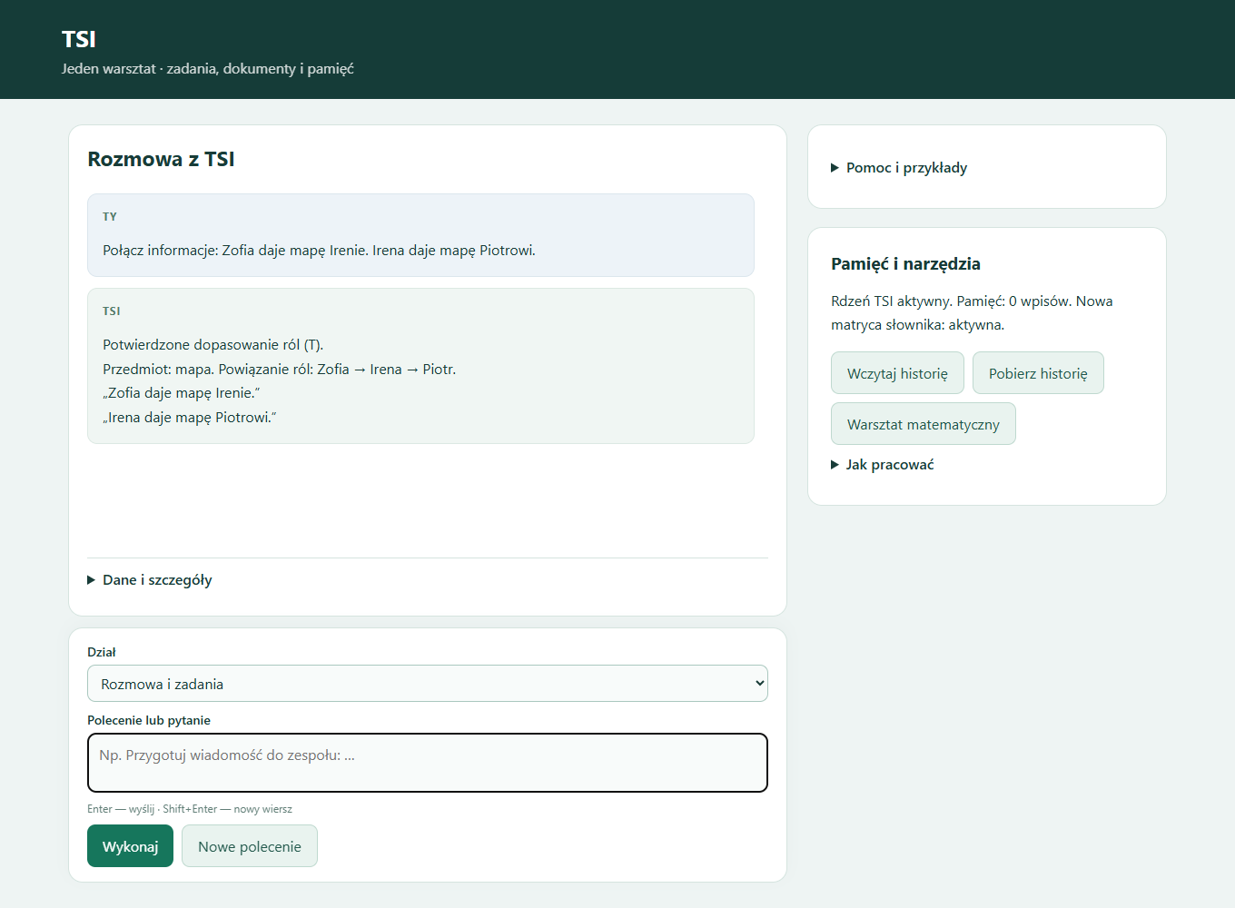Click the line 'Przedmiot: mapa. Powiązanie ról'
The image size is (1235, 908).
click(280, 369)
